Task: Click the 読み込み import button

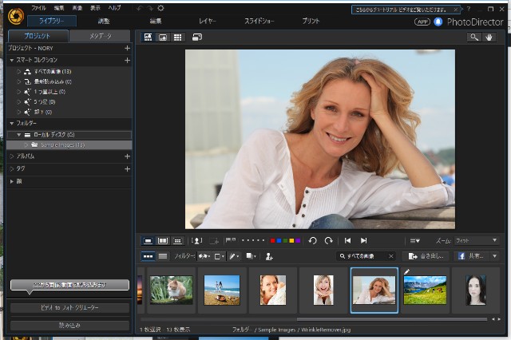Action: [69, 326]
